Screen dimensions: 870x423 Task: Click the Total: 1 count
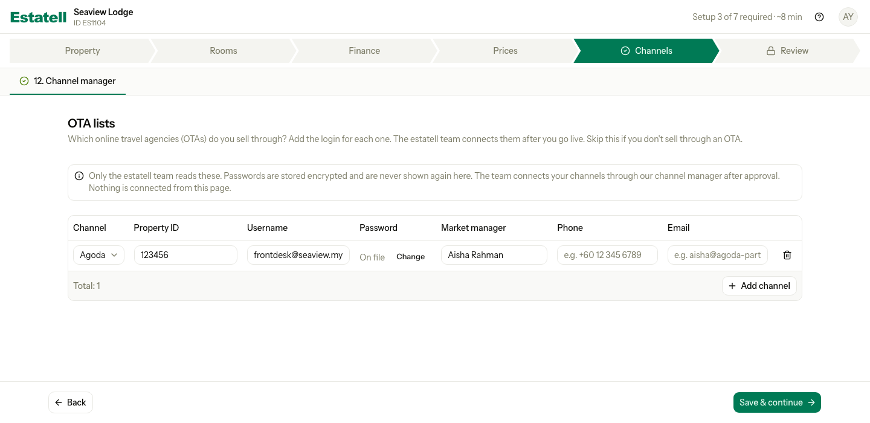(x=86, y=286)
